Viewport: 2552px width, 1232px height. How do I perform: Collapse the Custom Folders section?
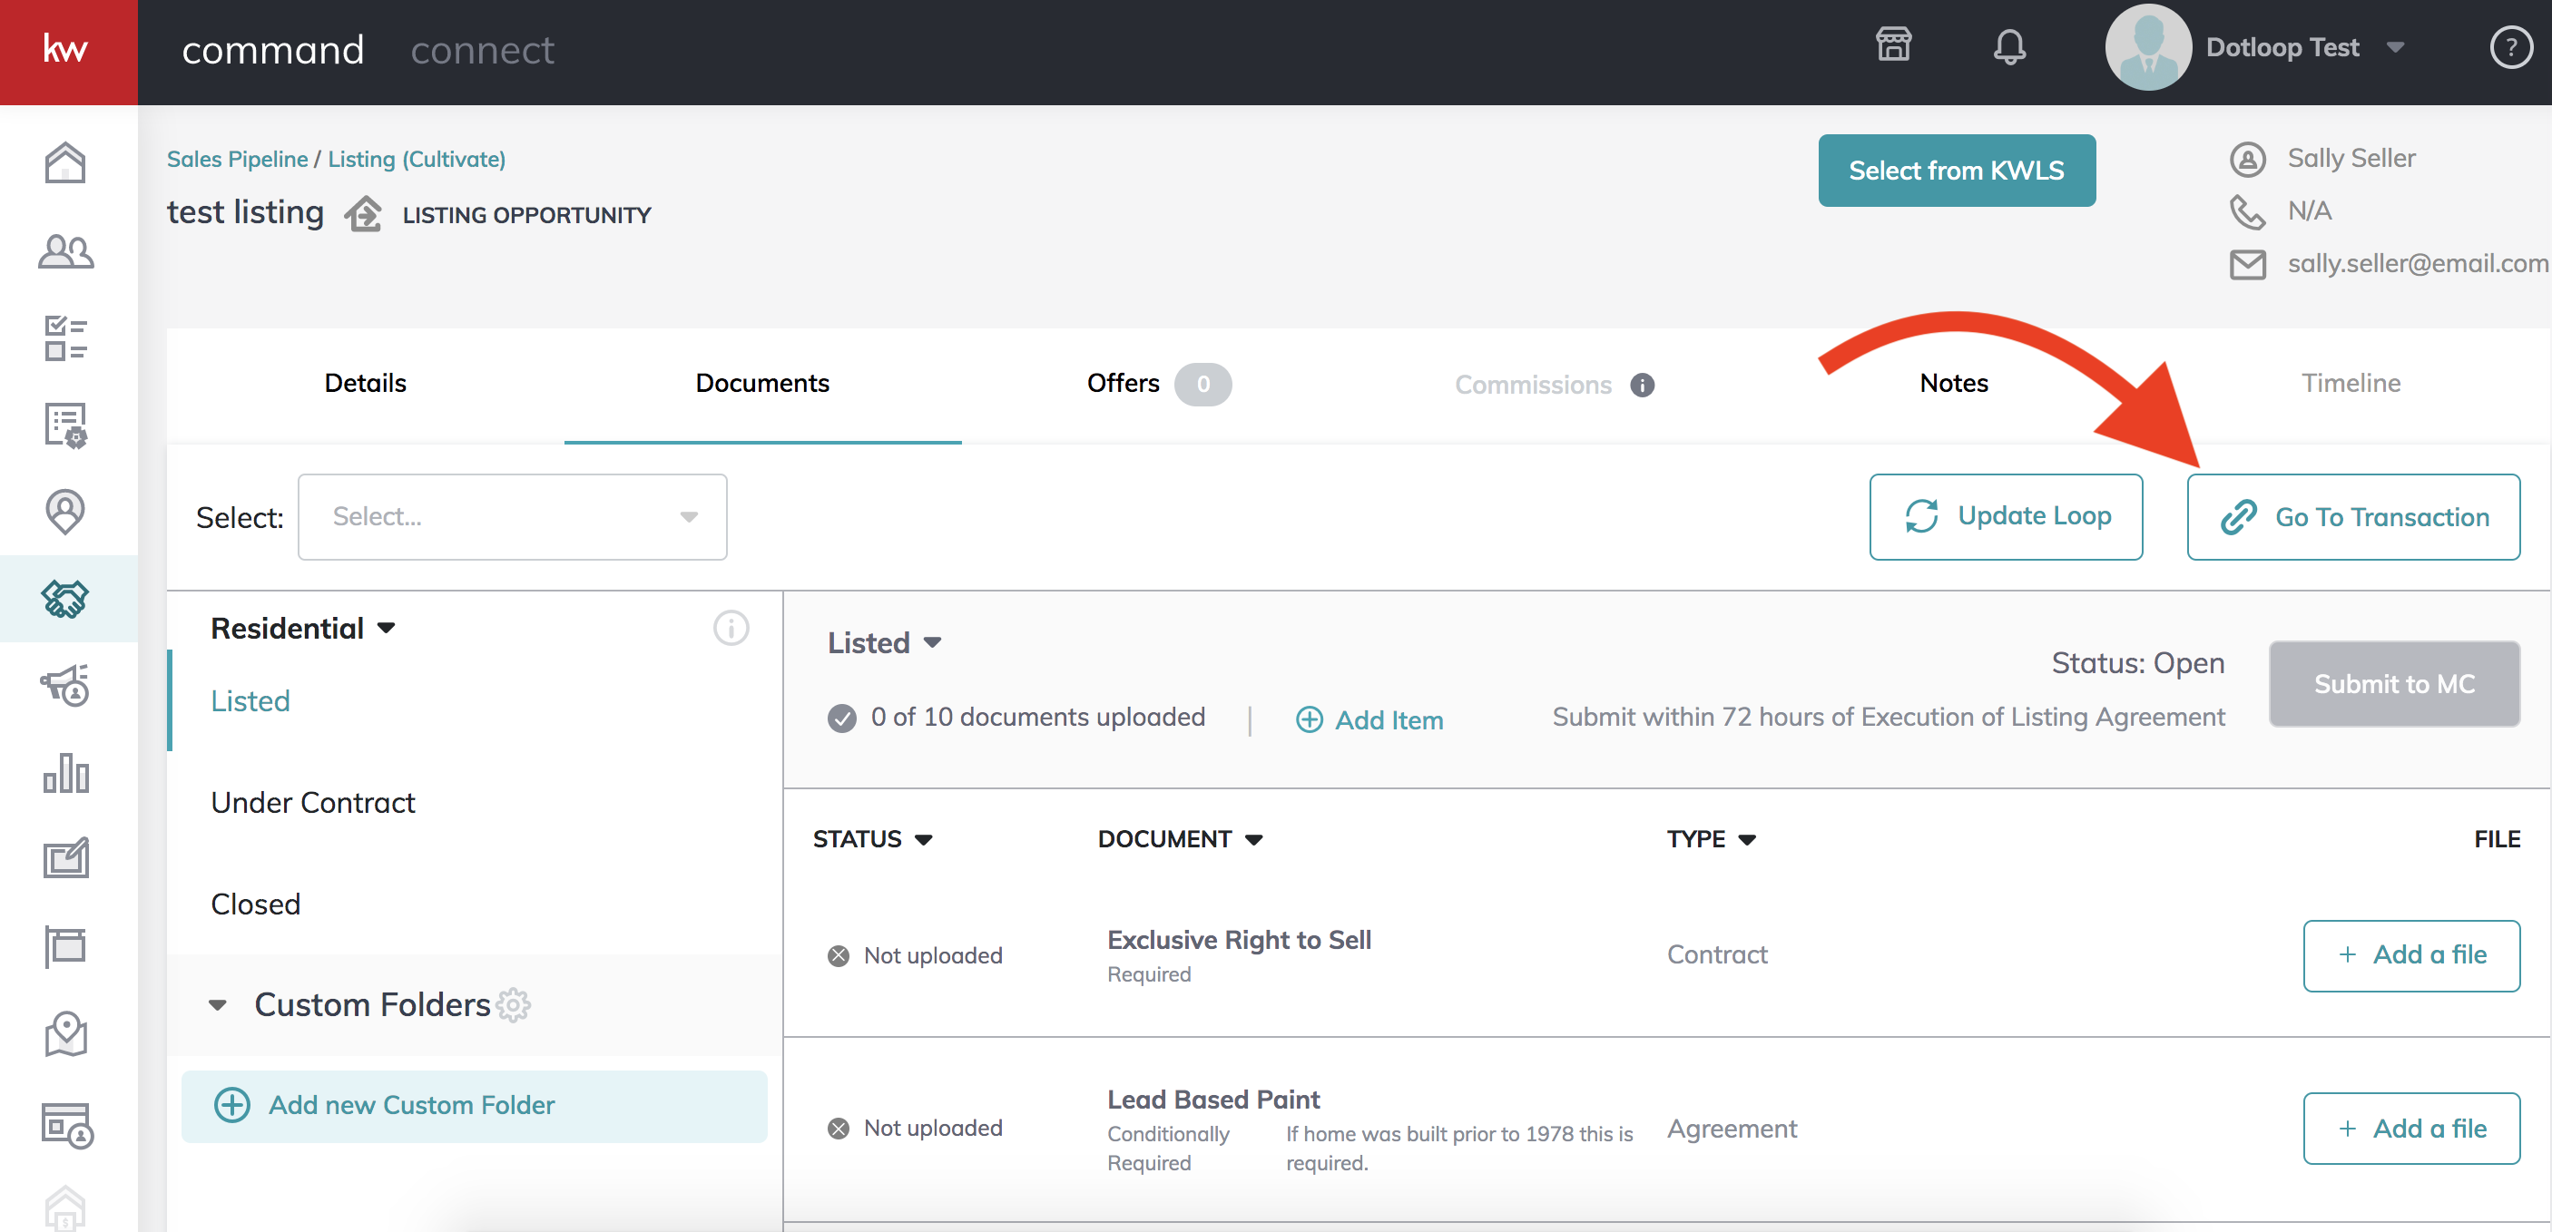217,1004
